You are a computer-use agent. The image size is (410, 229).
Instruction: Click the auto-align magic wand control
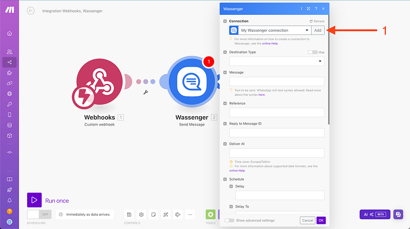166,214
